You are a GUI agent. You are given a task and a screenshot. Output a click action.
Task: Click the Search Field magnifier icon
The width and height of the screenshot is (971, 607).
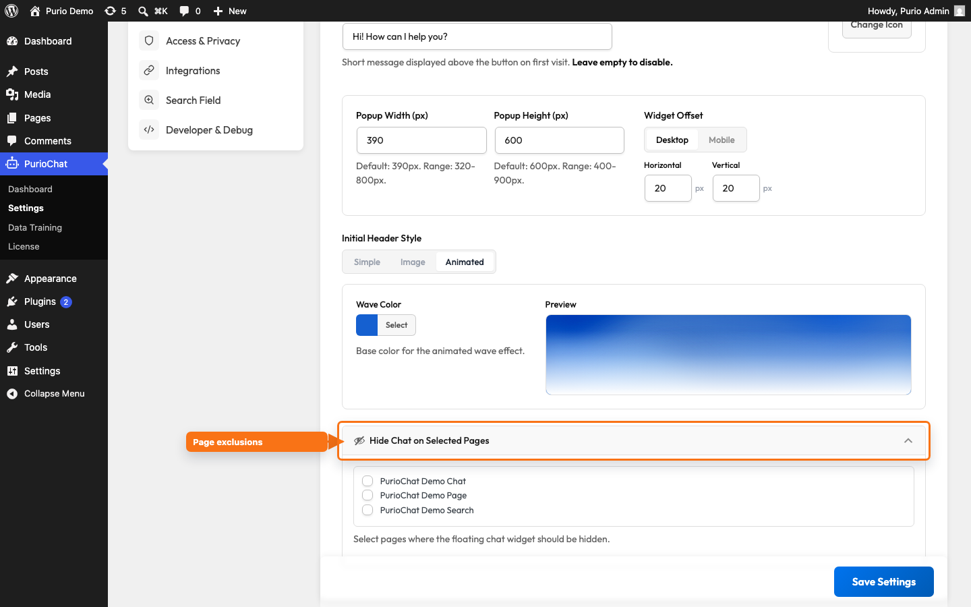pyautogui.click(x=149, y=100)
